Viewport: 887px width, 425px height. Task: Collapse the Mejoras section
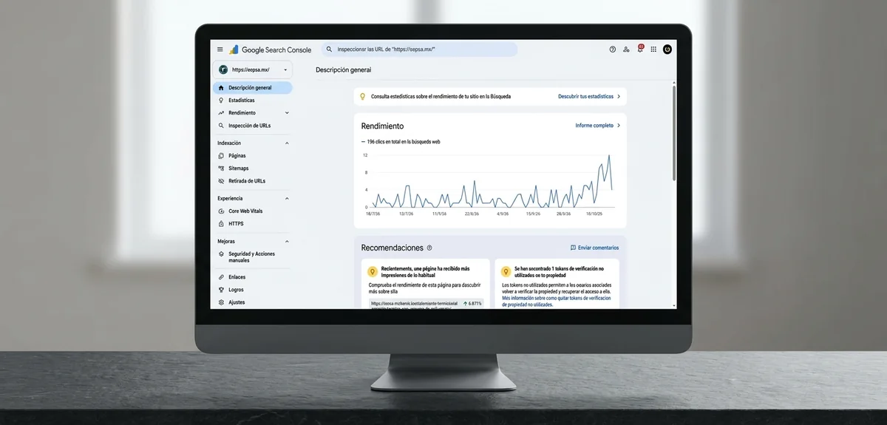[287, 241]
